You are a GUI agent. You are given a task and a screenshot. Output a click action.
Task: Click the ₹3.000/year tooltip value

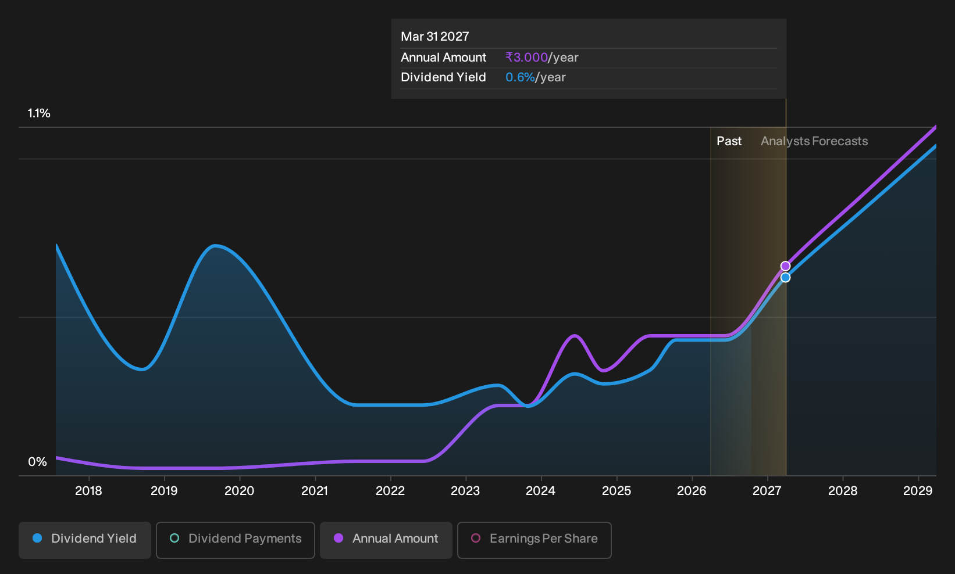pyautogui.click(x=542, y=58)
